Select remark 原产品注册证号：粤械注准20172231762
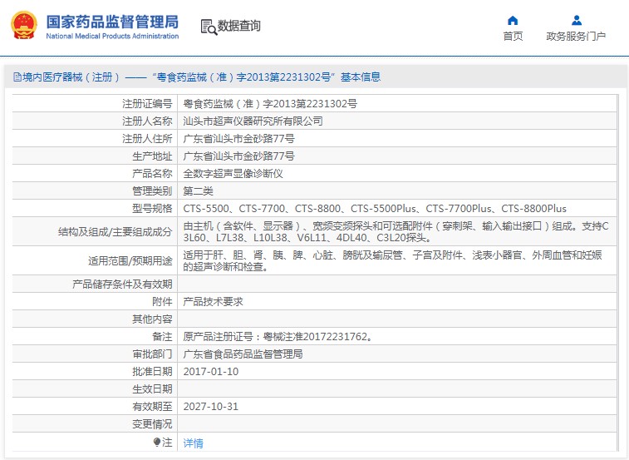Image resolution: width=629 pixels, height=460 pixels. pos(278,337)
